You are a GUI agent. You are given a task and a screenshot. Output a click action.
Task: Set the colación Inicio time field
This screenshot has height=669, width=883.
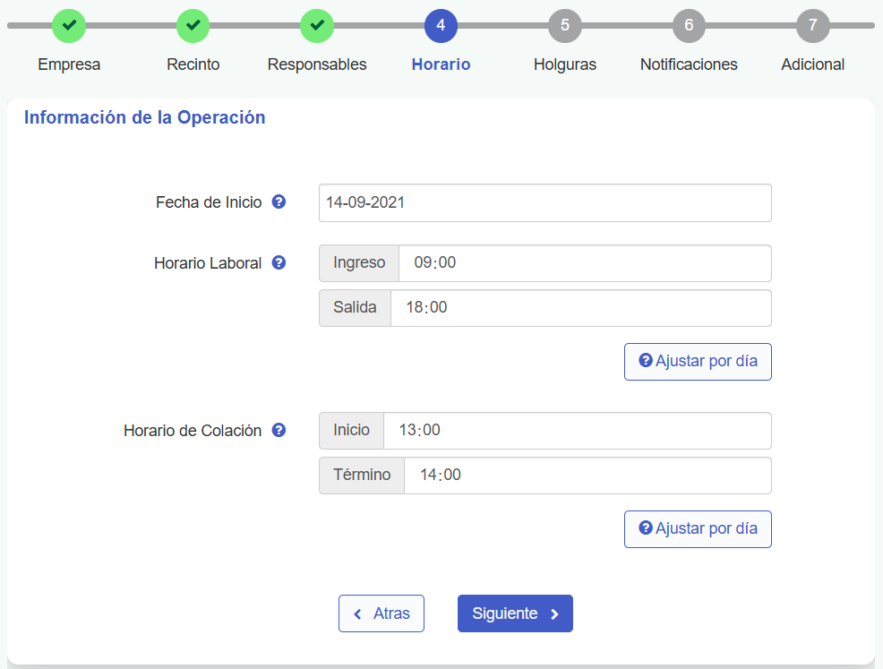577,431
